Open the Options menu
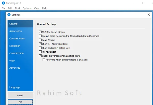The height and width of the screenshot is (105, 153). [x=27, y=8]
